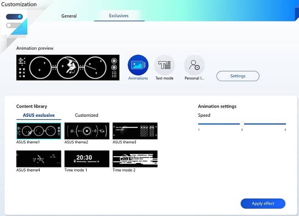Viewport: 299px width, 216px height.
Task: Click the Speed slider handle
Action: [x=242, y=124]
